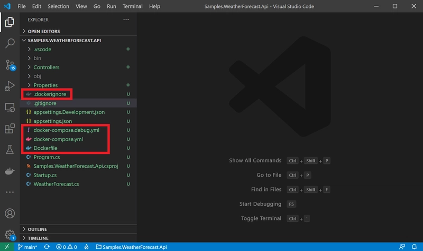
Task: Expand the Controllers folder
Action: pos(78,67)
